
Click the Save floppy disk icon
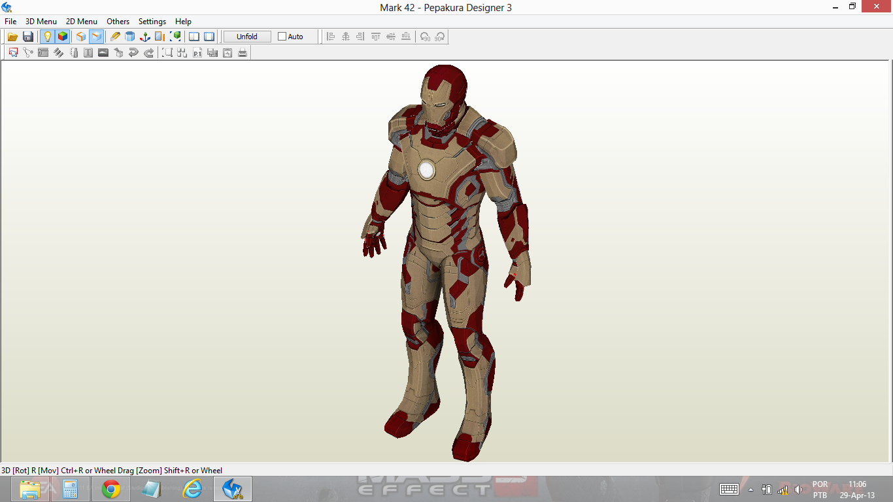tap(28, 37)
